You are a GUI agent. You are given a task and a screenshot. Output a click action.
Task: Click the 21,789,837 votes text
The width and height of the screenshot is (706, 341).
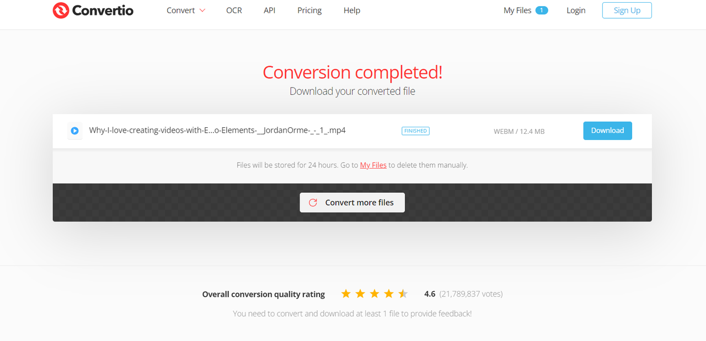coord(471,294)
